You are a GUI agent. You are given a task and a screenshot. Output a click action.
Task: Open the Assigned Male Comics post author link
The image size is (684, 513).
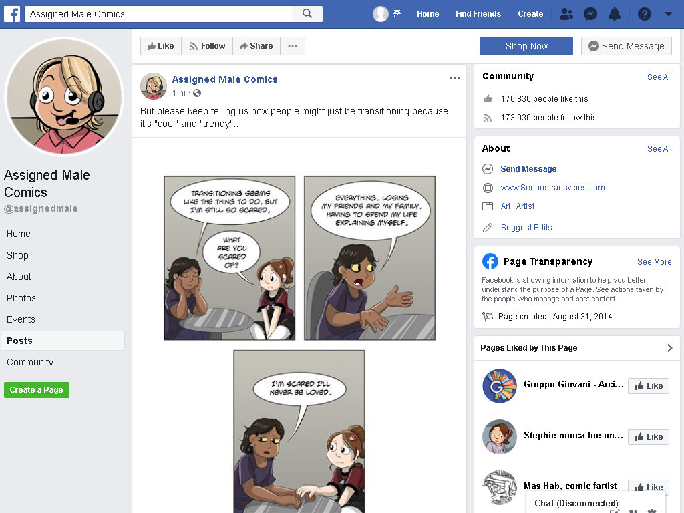coord(224,79)
